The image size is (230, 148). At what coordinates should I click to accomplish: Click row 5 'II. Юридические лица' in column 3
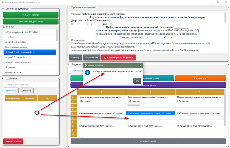click(200, 113)
